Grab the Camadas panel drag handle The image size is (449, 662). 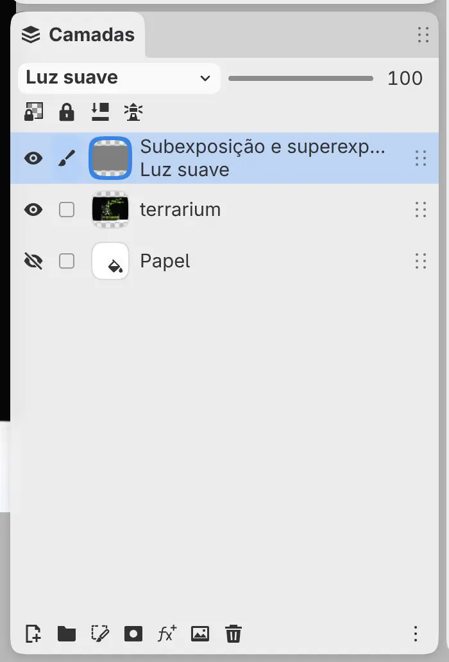pyautogui.click(x=423, y=35)
